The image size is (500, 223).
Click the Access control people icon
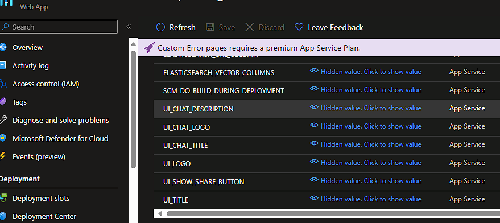coord(3,84)
